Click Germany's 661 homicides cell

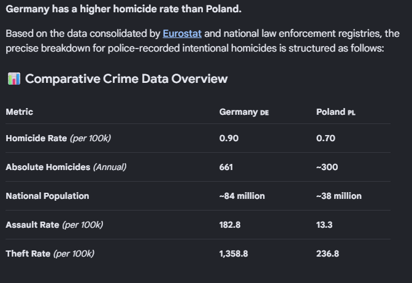point(226,167)
